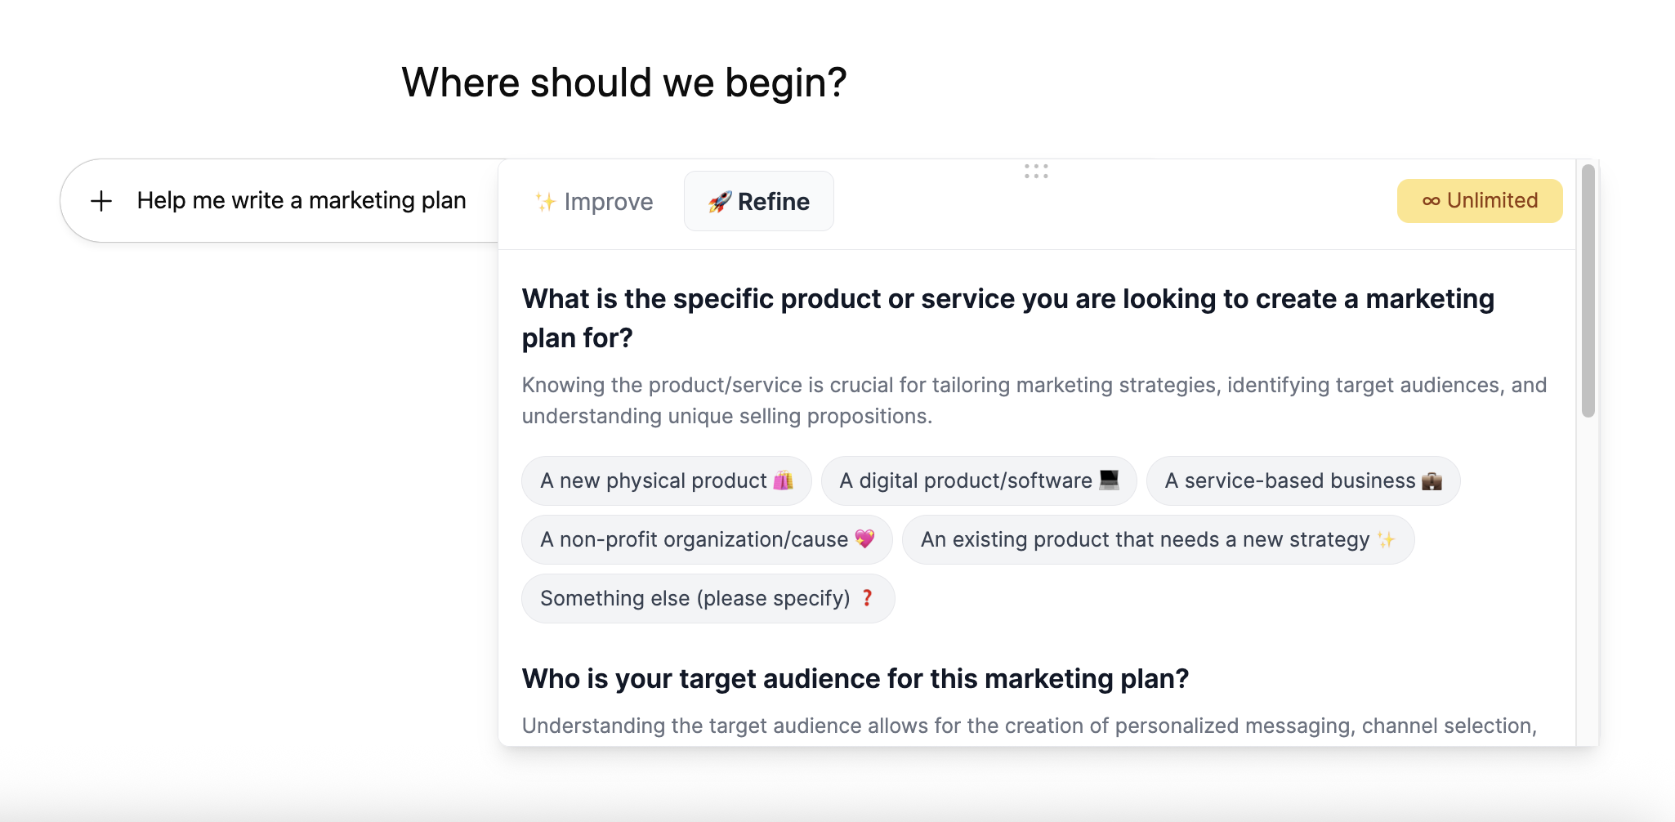Click the 'Help me write' prompt field
The width and height of the screenshot is (1675, 822).
(301, 201)
